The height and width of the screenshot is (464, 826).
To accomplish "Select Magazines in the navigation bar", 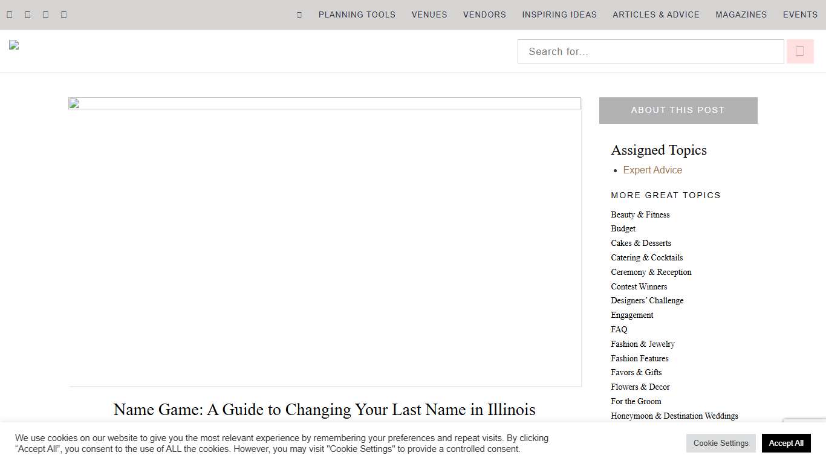I will tap(741, 14).
